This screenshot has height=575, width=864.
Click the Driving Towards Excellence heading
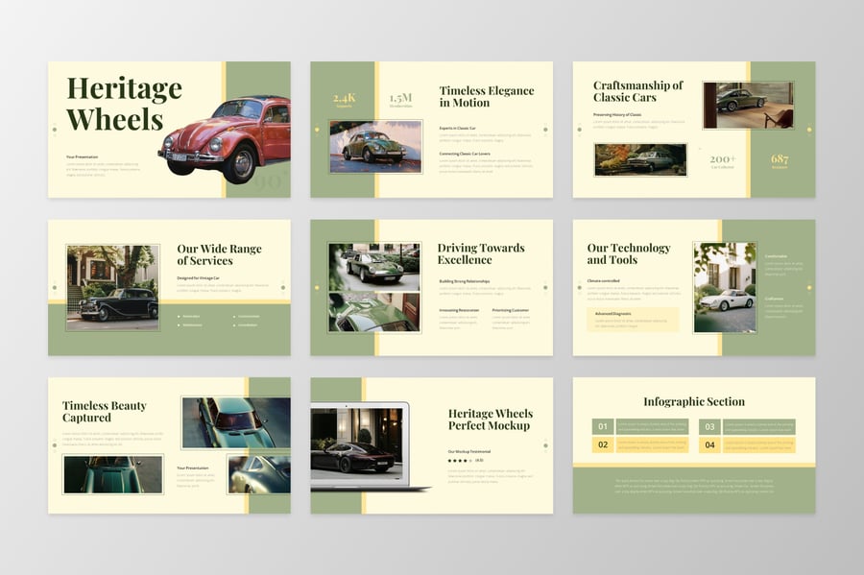480,253
